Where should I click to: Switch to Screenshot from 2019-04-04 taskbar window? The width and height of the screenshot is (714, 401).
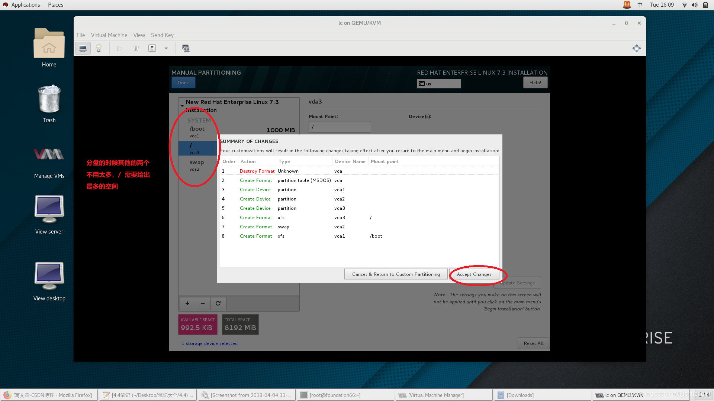tap(247, 395)
